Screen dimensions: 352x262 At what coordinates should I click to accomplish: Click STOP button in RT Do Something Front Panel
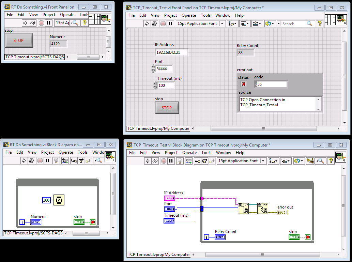coord(19,41)
